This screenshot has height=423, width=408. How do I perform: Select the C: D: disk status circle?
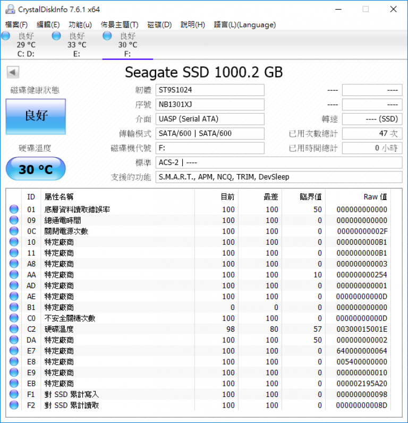click(x=5, y=36)
